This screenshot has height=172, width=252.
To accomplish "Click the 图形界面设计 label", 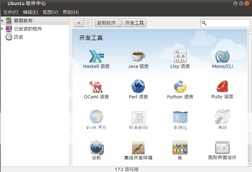I will click(x=222, y=157).
